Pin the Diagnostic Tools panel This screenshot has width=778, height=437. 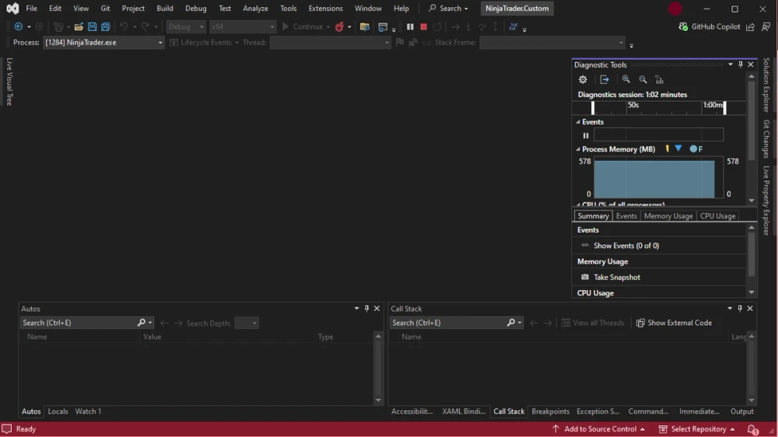pos(741,65)
